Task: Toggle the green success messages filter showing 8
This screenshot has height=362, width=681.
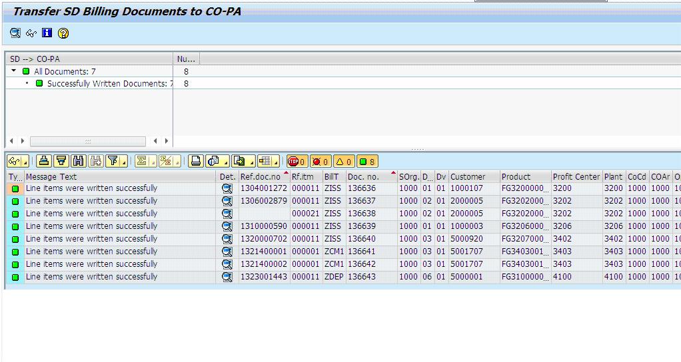Action: pos(367,161)
